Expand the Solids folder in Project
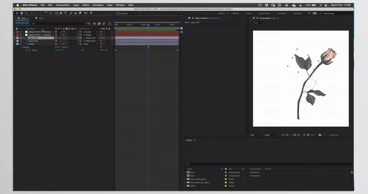Screen dimensions: 368x194 pos(185,186)
